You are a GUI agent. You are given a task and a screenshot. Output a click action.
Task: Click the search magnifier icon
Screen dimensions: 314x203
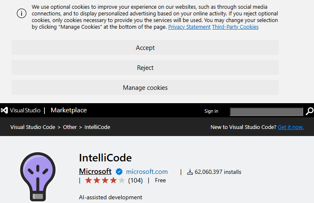(x=309, y=111)
